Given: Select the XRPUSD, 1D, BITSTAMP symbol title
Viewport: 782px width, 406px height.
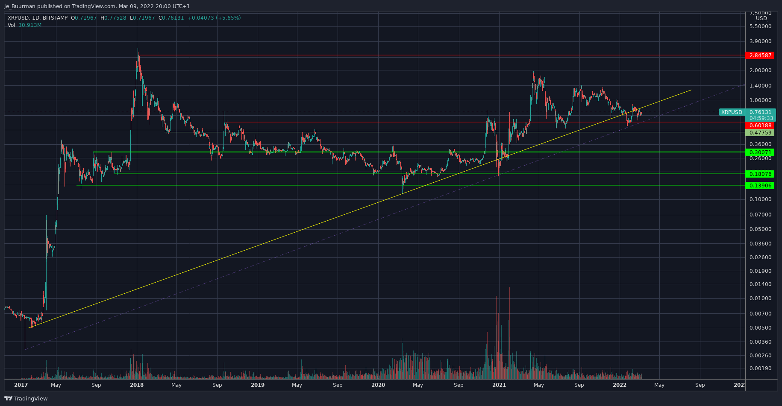Looking at the screenshot, I should 38,18.
